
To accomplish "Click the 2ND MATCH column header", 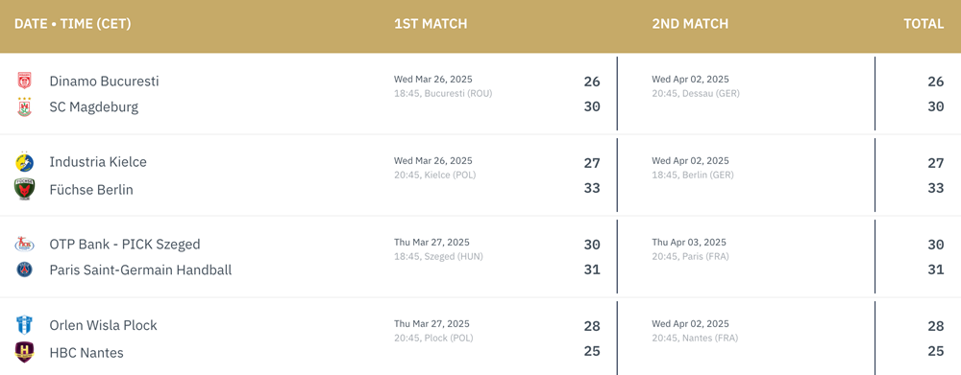I will tap(690, 24).
